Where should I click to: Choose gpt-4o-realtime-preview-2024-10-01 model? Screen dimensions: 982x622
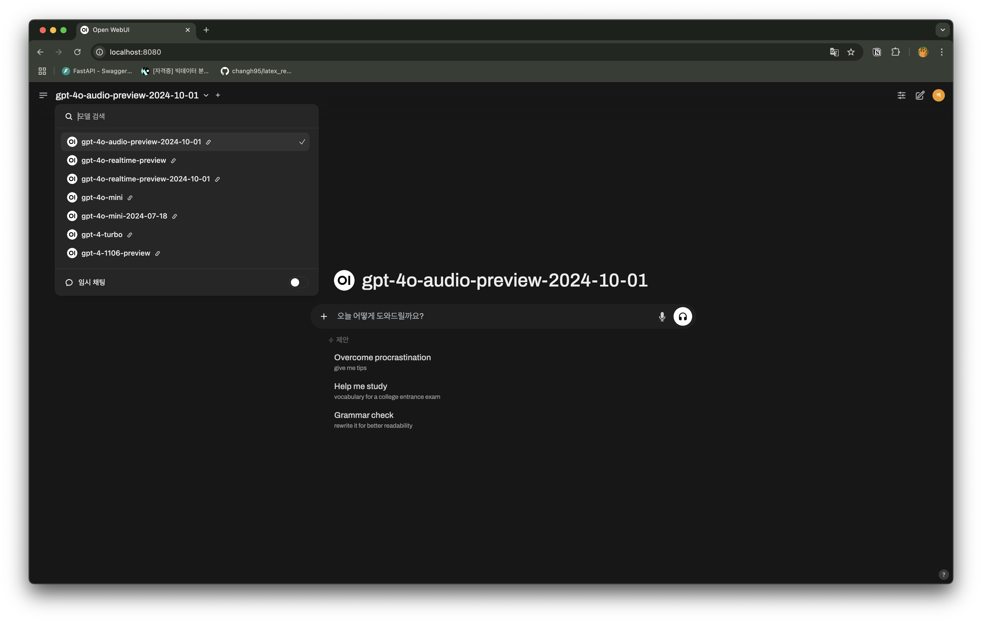pos(185,179)
